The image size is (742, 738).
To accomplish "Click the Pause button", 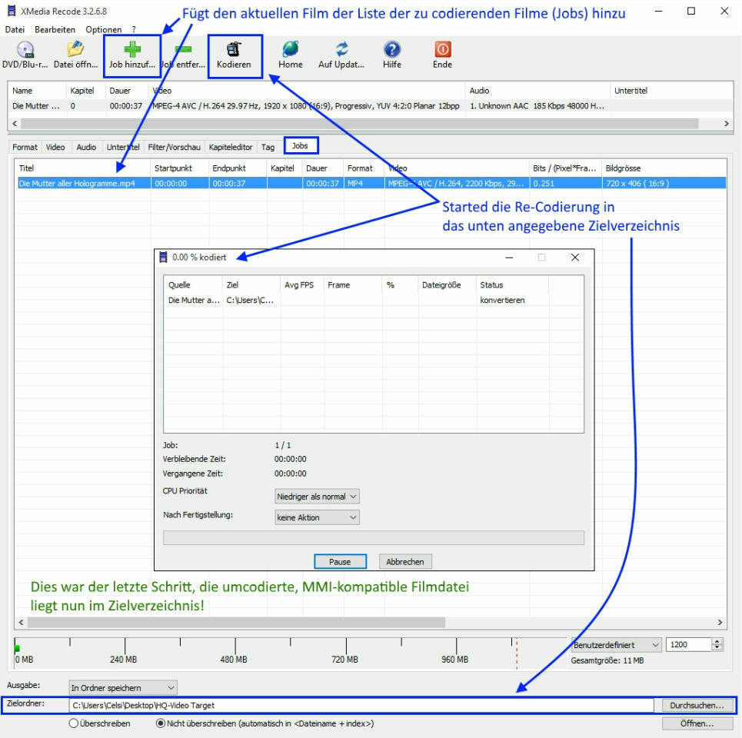I will 340,561.
